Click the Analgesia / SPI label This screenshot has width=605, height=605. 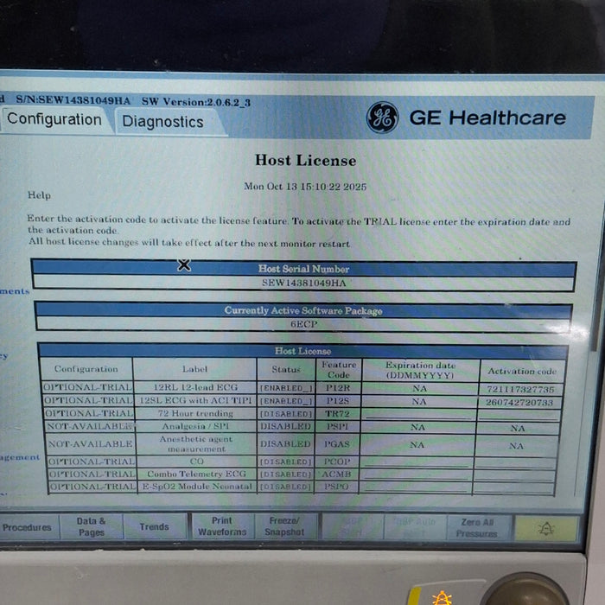(x=195, y=426)
